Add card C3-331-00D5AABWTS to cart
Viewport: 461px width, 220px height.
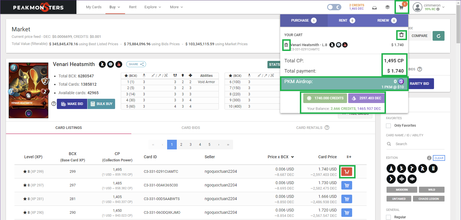coord(347,199)
